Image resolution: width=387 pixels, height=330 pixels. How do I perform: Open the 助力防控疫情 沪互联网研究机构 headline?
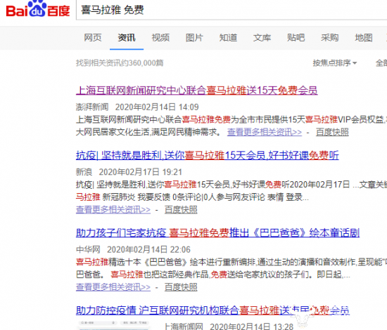(x=212, y=310)
